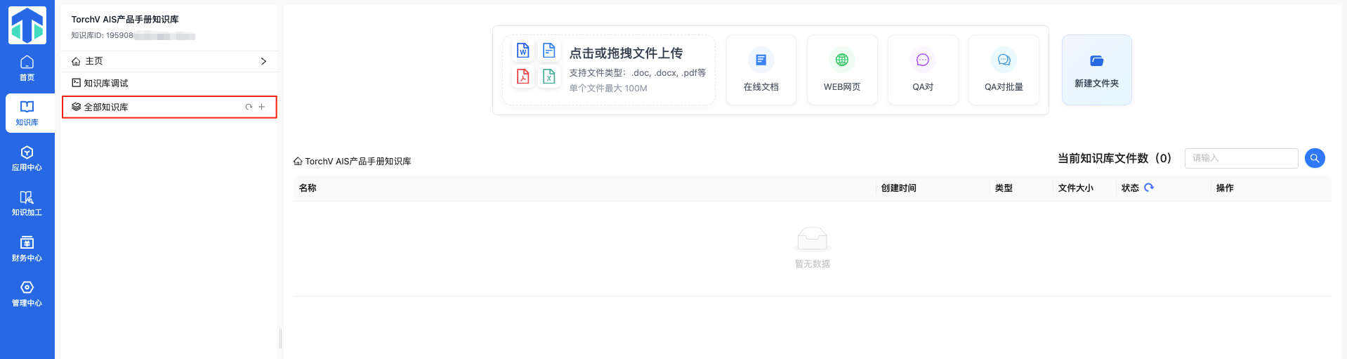This screenshot has width=1347, height=359.
Task: Create an 在线文档 online document
Action: [x=761, y=70]
